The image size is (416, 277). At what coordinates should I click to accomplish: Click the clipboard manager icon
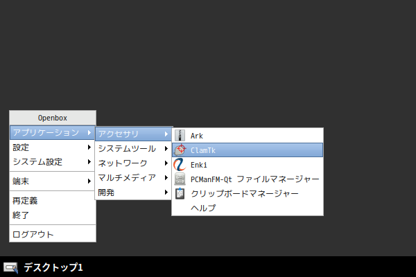point(180,193)
